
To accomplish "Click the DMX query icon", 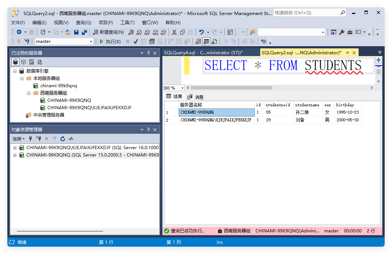I will (x=147, y=32).
